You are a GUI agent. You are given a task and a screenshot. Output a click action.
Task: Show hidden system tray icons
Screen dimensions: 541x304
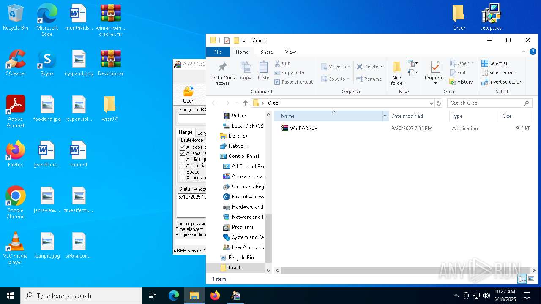pos(456,296)
